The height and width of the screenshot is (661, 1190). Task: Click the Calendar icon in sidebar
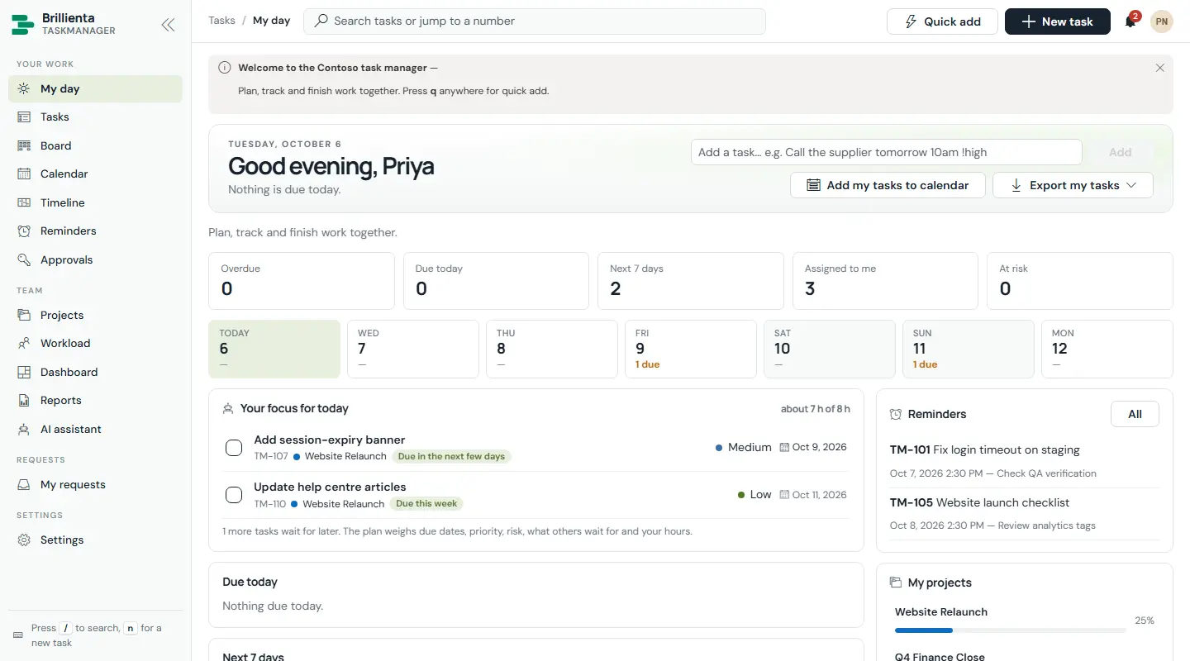[x=24, y=174]
